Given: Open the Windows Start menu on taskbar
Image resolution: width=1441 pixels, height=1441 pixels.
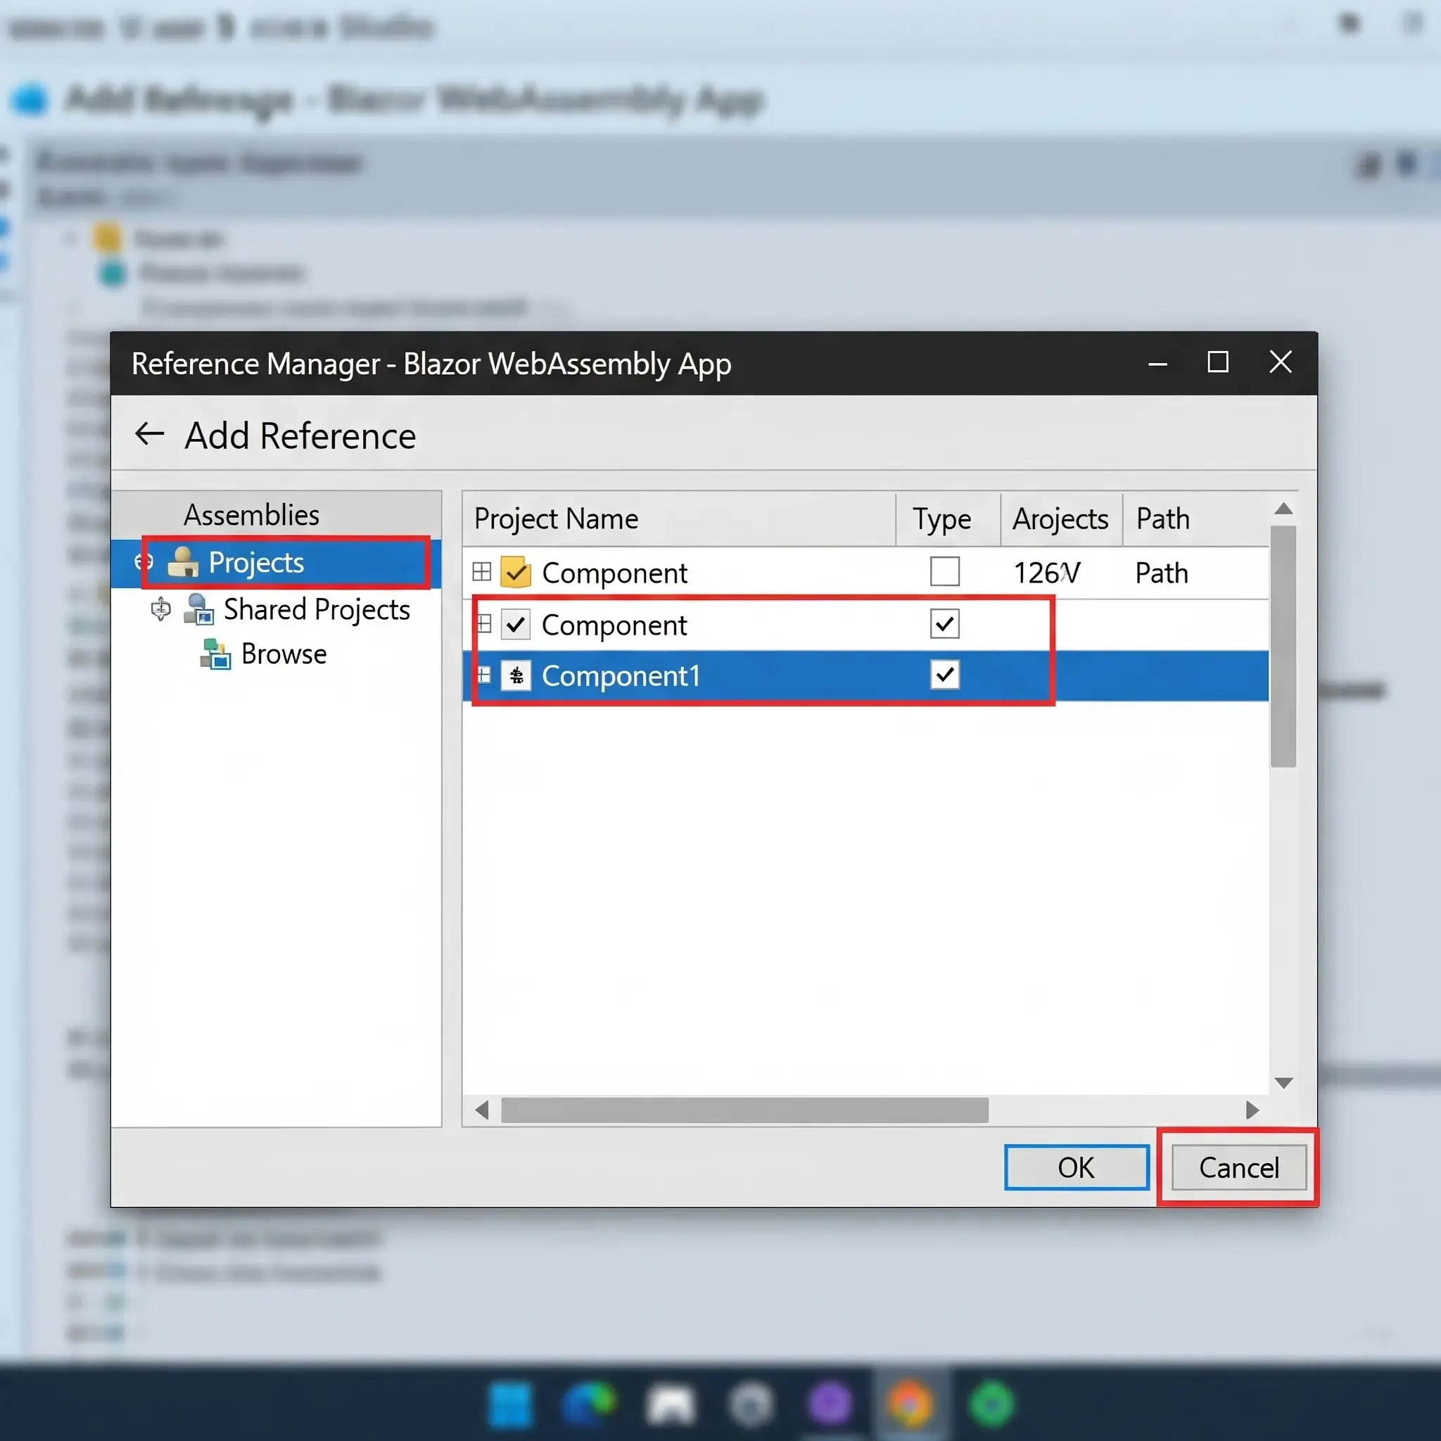Looking at the screenshot, I should click(x=510, y=1404).
